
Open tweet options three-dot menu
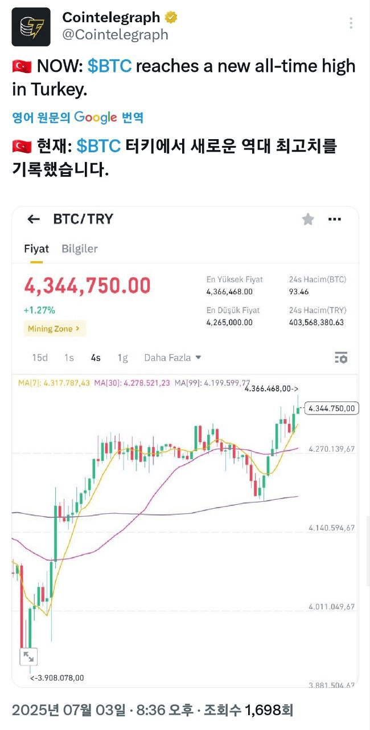(351, 23)
